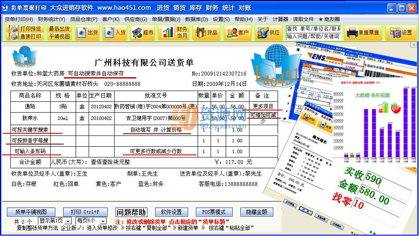The width and height of the screenshot is (419, 236).
Task: Click the 软件设置 button
Action: point(171,212)
